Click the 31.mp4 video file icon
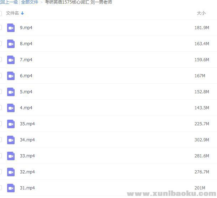This screenshot has height=198, width=217. coord(11,188)
